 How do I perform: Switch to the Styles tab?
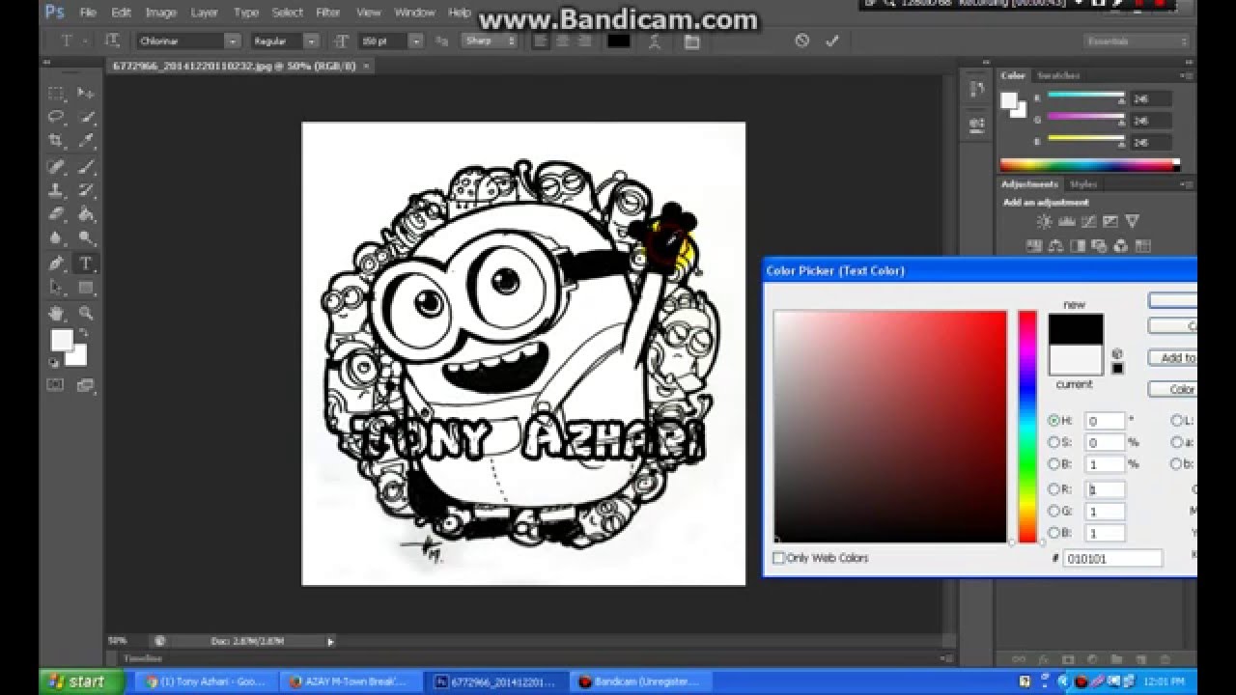[1083, 183]
